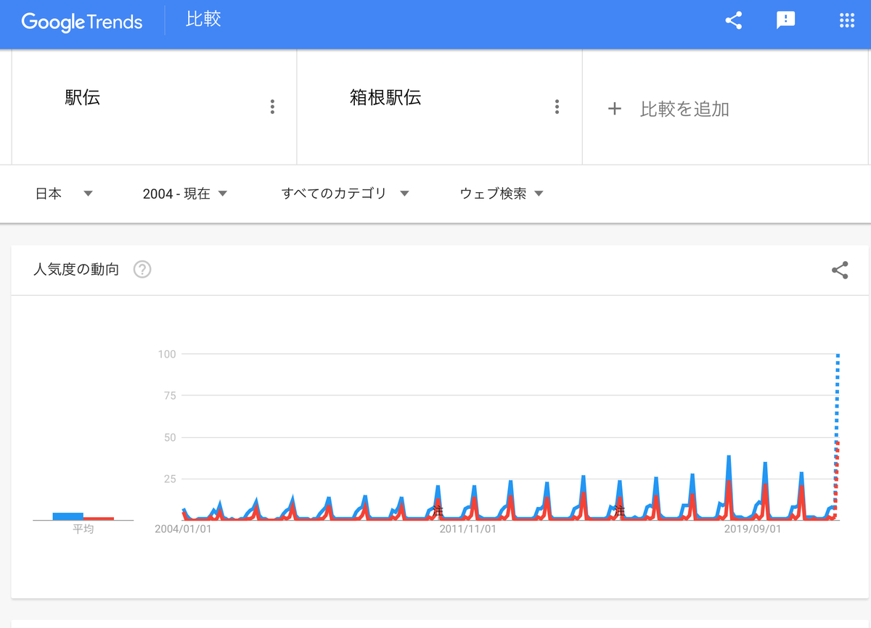Open the 2004 - 現在 time range dropdown
Viewport: 871px width, 628px height.
pyautogui.click(x=185, y=194)
